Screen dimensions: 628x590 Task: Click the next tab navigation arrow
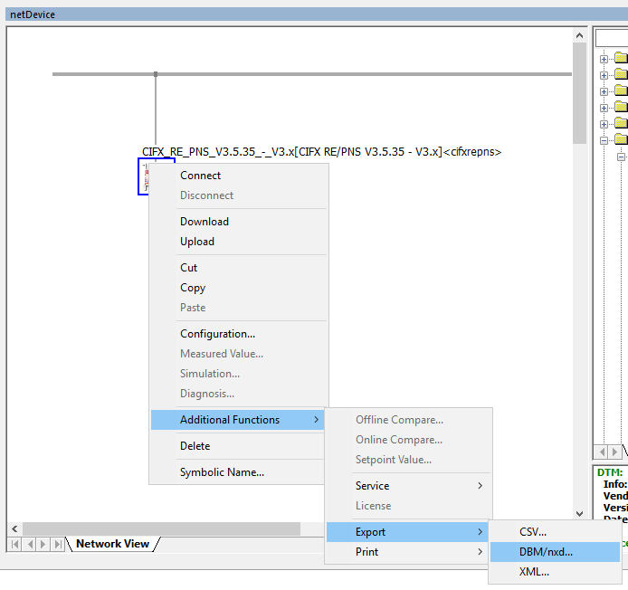[x=44, y=544]
